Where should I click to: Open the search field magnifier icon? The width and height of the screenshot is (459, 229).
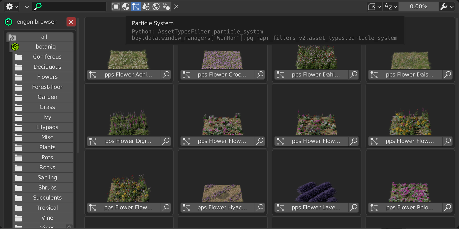pyautogui.click(x=37, y=7)
